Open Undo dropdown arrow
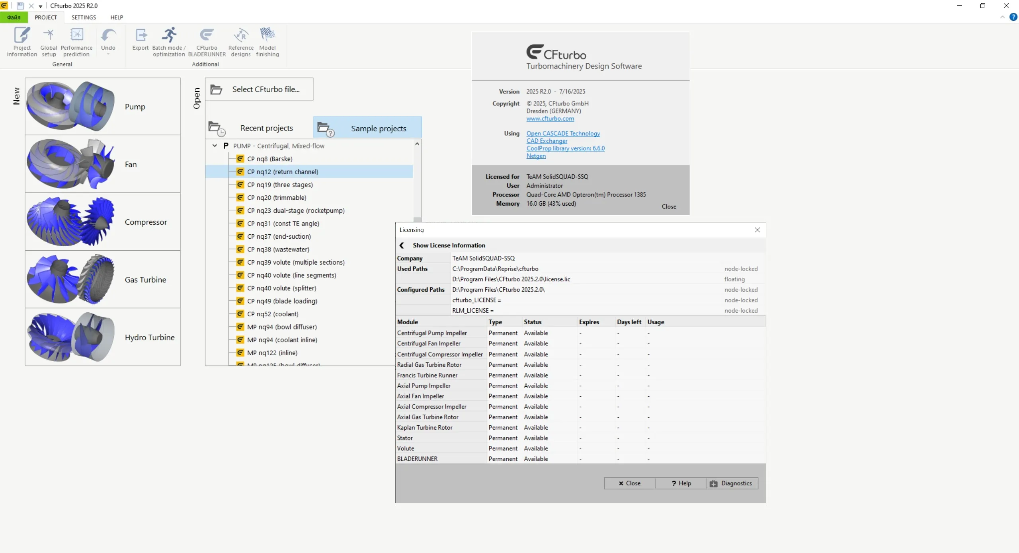The height and width of the screenshot is (553, 1019). pyautogui.click(x=108, y=54)
